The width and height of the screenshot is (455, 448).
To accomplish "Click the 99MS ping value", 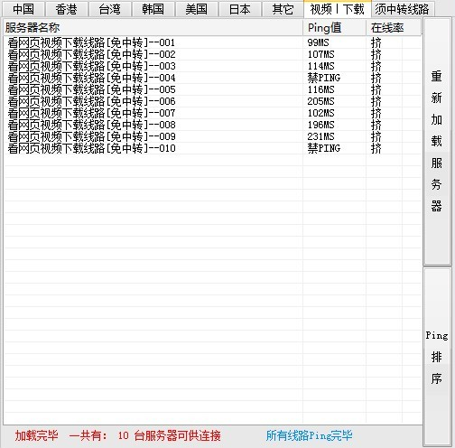I will [318, 42].
